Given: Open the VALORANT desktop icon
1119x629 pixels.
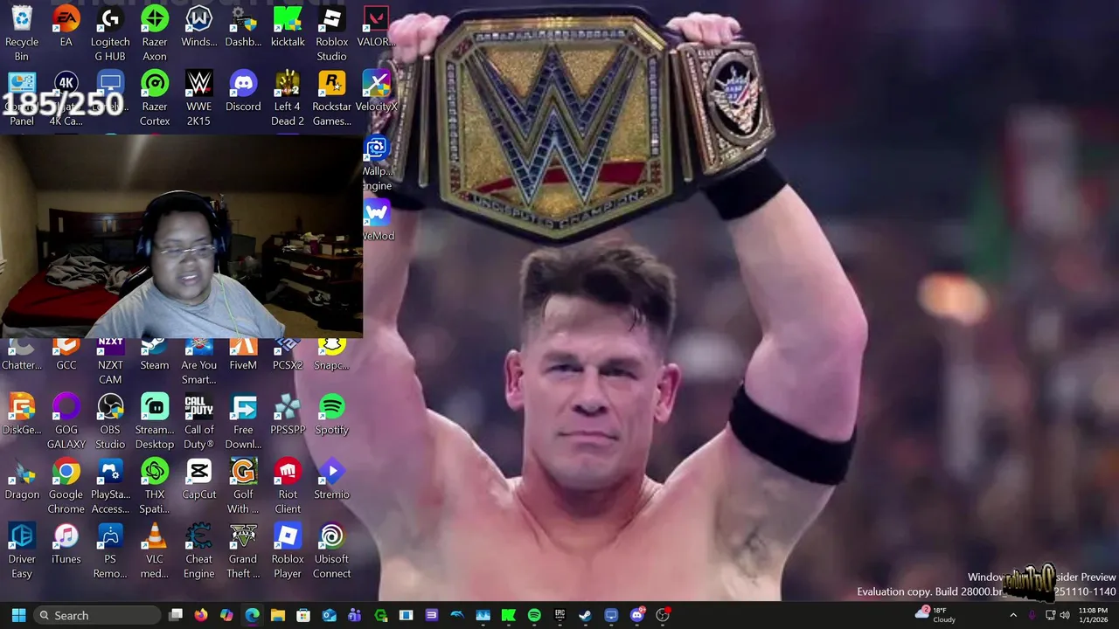Looking at the screenshot, I should pos(376,26).
